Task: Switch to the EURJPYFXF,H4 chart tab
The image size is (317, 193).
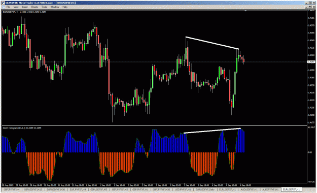Action: (78, 189)
